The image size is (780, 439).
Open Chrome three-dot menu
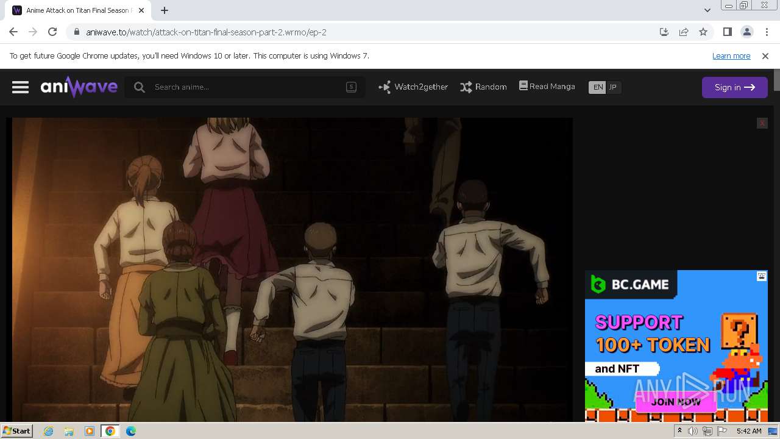point(766,32)
